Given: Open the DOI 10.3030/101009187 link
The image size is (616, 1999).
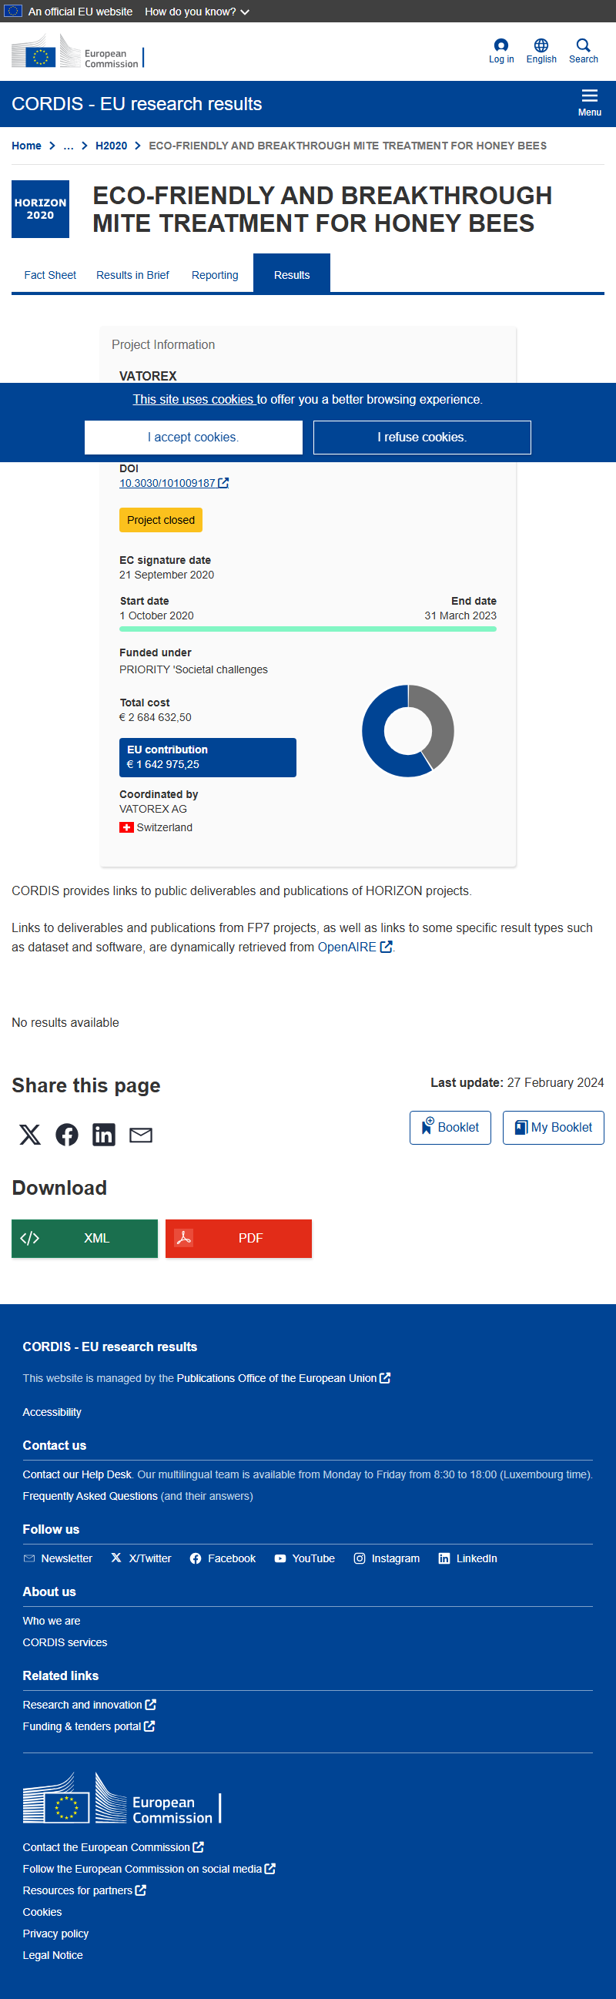Looking at the screenshot, I should pyautogui.click(x=174, y=483).
